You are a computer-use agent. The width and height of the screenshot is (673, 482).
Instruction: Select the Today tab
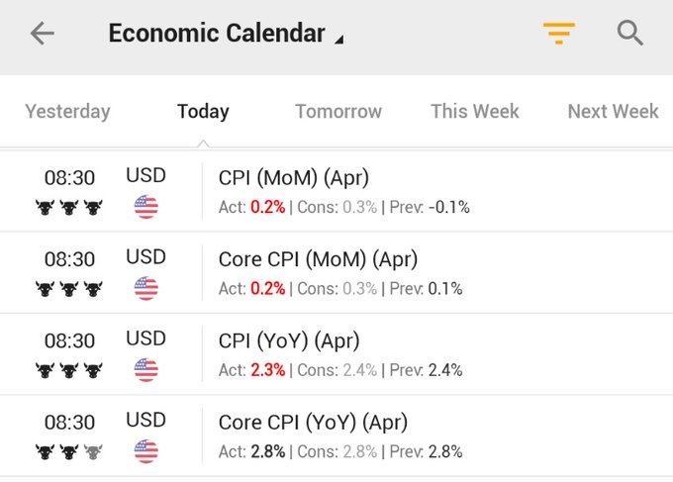pyautogui.click(x=203, y=112)
